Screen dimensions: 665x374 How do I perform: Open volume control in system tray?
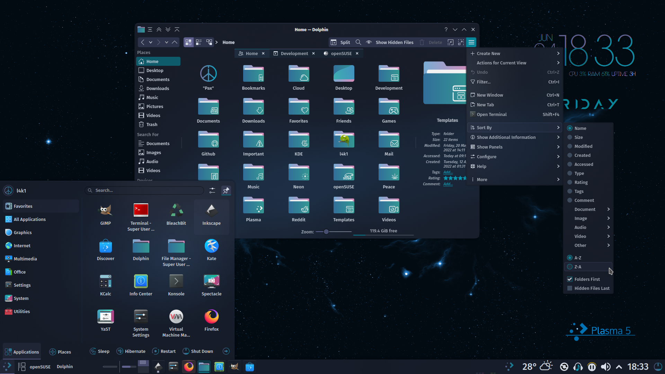606,367
